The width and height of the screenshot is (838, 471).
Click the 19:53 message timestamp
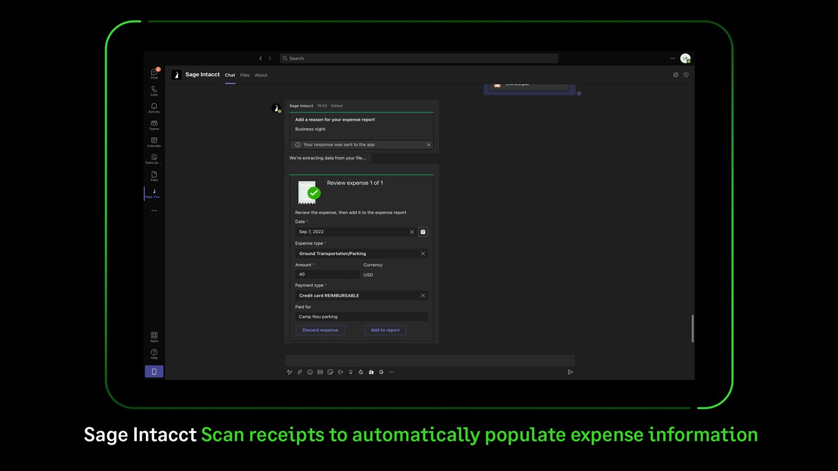pyautogui.click(x=322, y=105)
